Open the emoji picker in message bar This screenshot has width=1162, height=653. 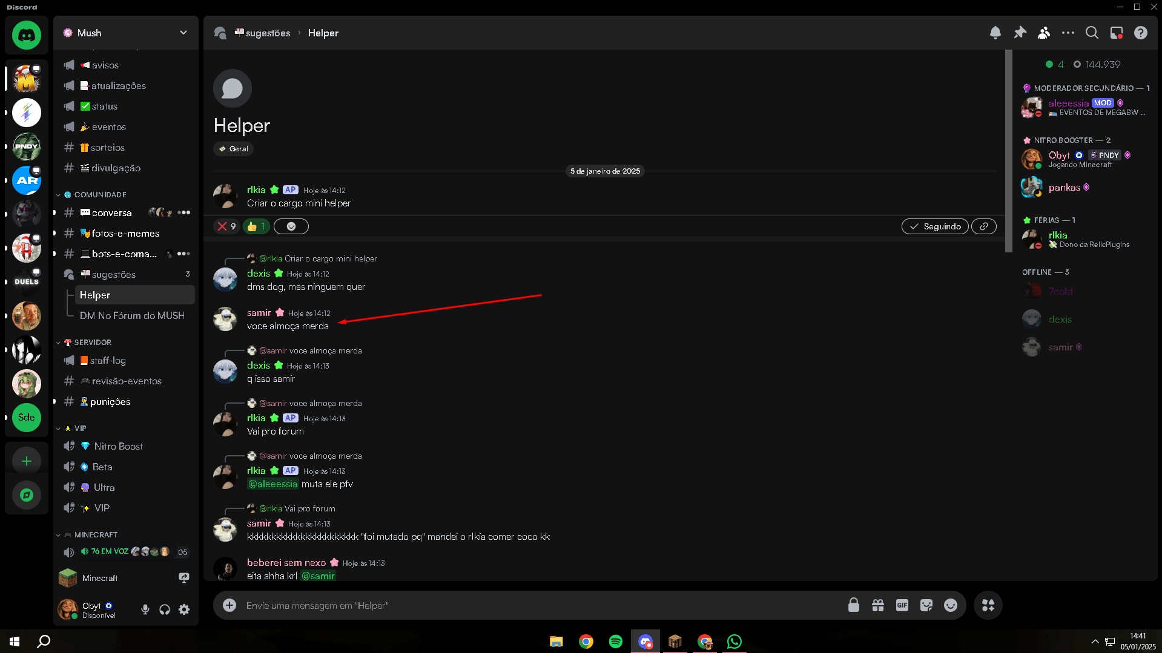[951, 605]
